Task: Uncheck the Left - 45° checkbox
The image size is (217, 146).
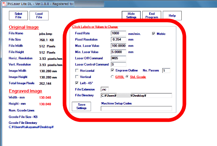Action: point(77,83)
